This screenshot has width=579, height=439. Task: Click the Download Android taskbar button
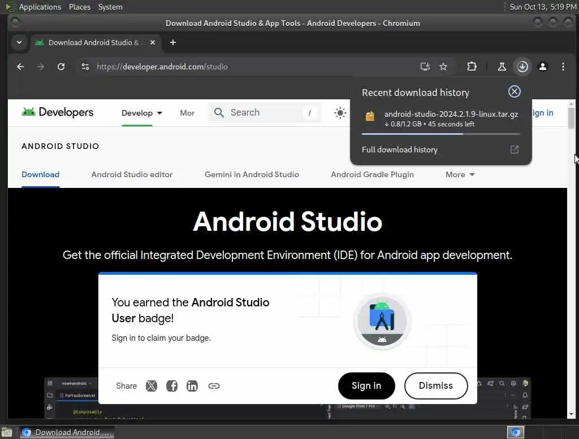point(67,432)
